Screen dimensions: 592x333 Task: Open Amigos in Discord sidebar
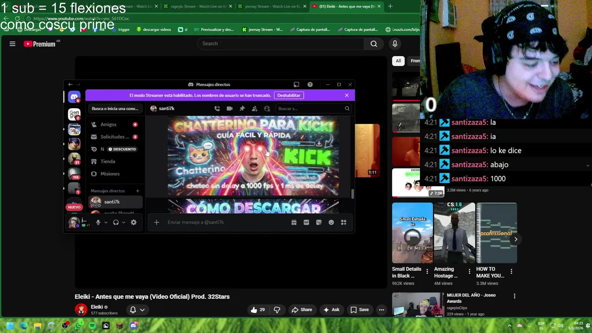(115, 124)
